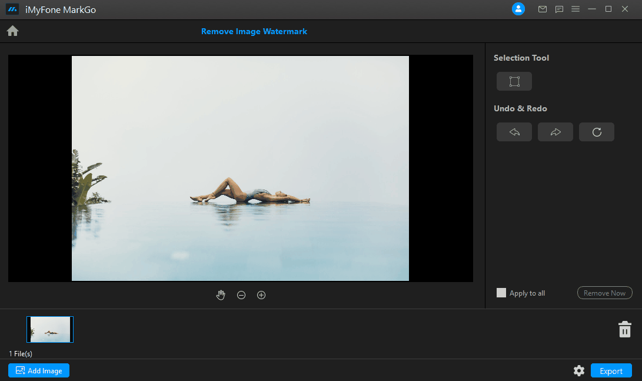Open the mail/inbox icon in the titlebar
This screenshot has height=381, width=642.
pyautogui.click(x=543, y=9)
